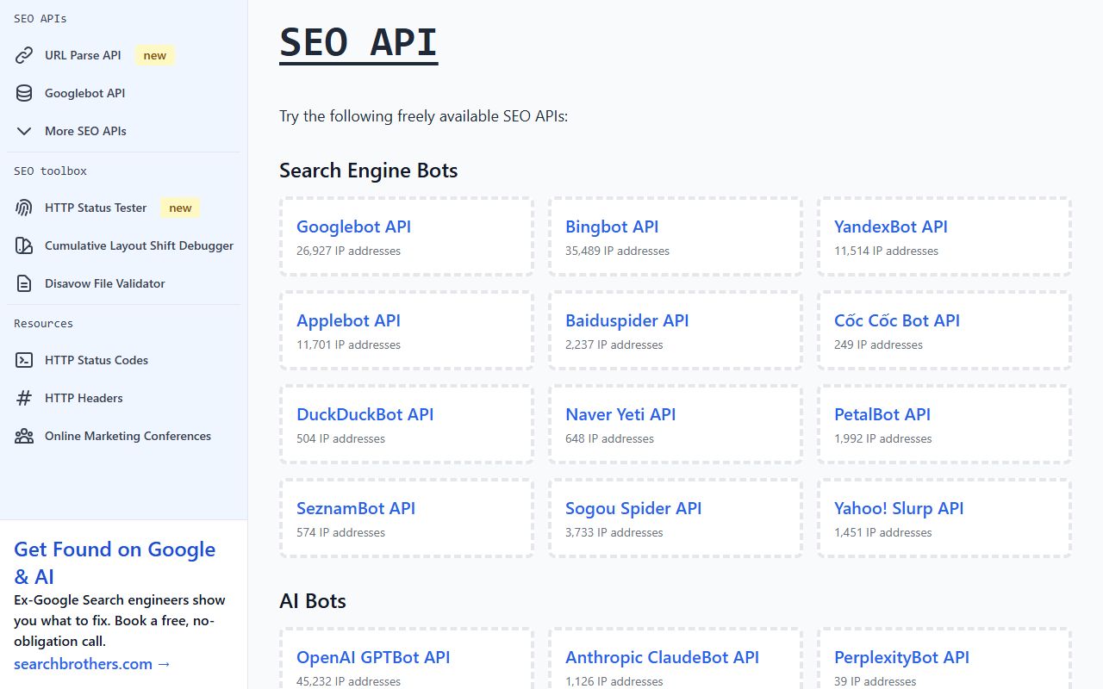Follow the searchbrothers.com link
Screen dimensions: 1103x689
[x=92, y=664]
